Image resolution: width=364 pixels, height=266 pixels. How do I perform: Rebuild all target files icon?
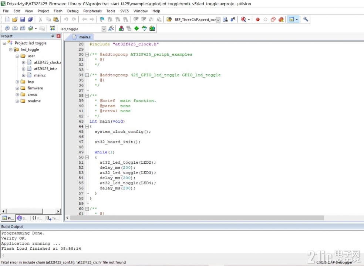(23, 28)
